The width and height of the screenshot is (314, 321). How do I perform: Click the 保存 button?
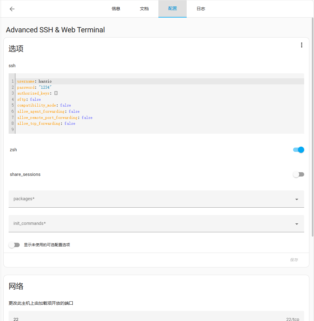pos(294,260)
